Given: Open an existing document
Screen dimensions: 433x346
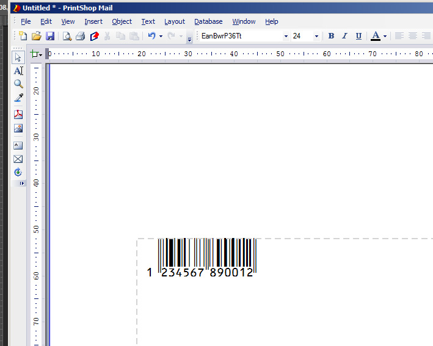Looking at the screenshot, I should [x=37, y=36].
